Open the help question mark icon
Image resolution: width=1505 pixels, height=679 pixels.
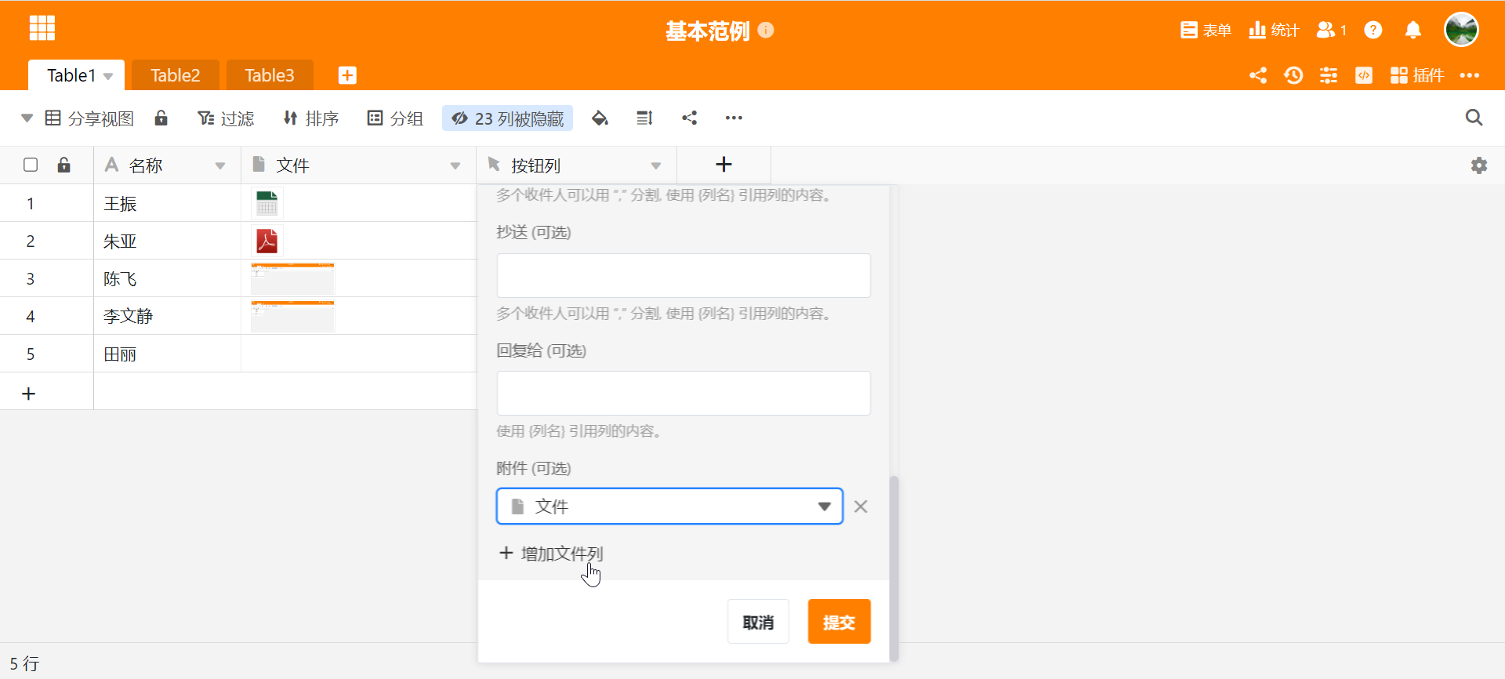[x=1373, y=30]
